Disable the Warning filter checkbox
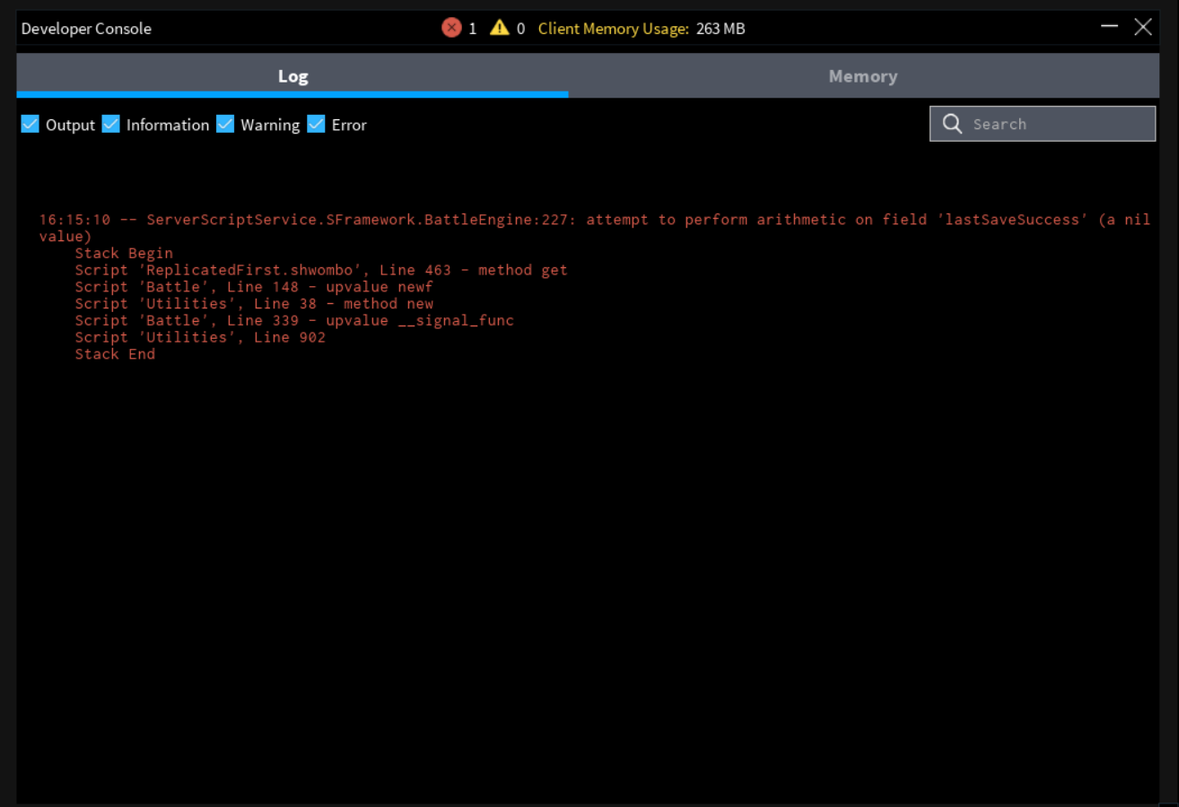The width and height of the screenshot is (1179, 807). click(x=225, y=124)
